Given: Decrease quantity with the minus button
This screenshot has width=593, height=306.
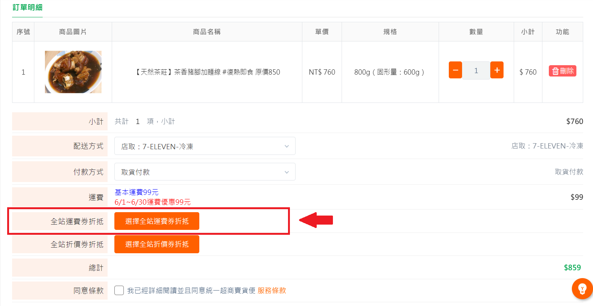Looking at the screenshot, I should 455,70.
